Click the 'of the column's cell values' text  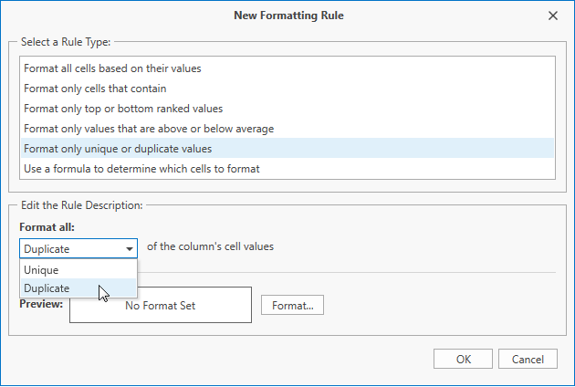pyautogui.click(x=210, y=246)
